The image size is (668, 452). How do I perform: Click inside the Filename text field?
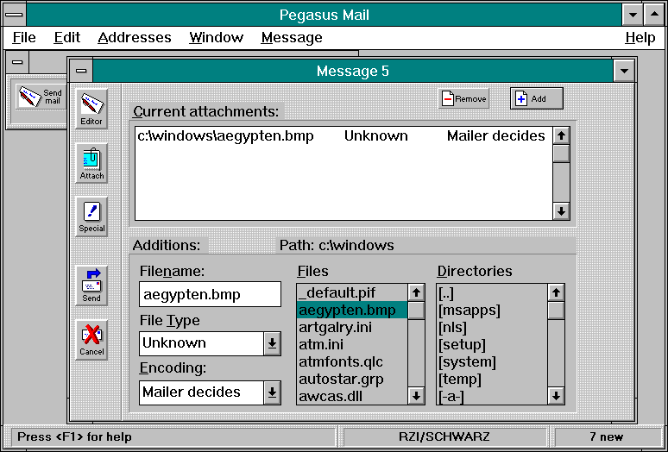pos(210,294)
